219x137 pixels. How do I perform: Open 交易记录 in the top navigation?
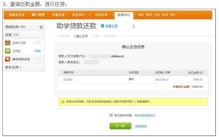pos(58,15)
